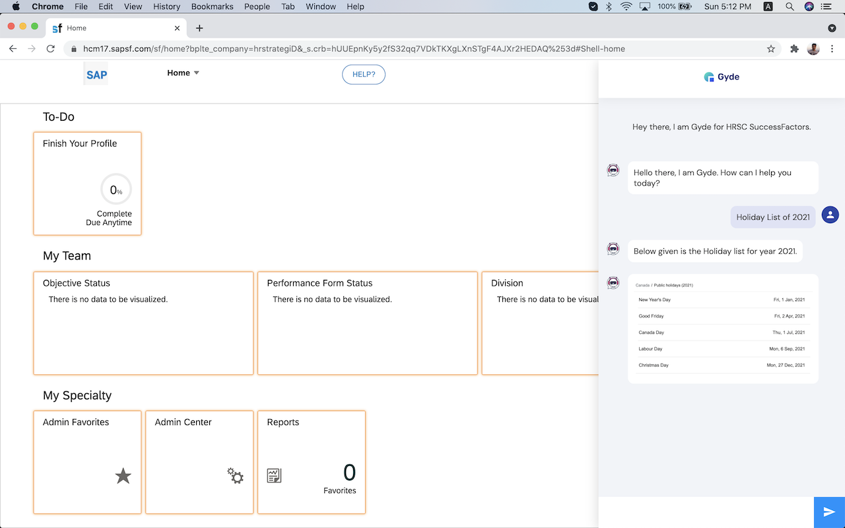Open the Siri icon in menu bar
The image size is (845, 528).
pyautogui.click(x=809, y=7)
